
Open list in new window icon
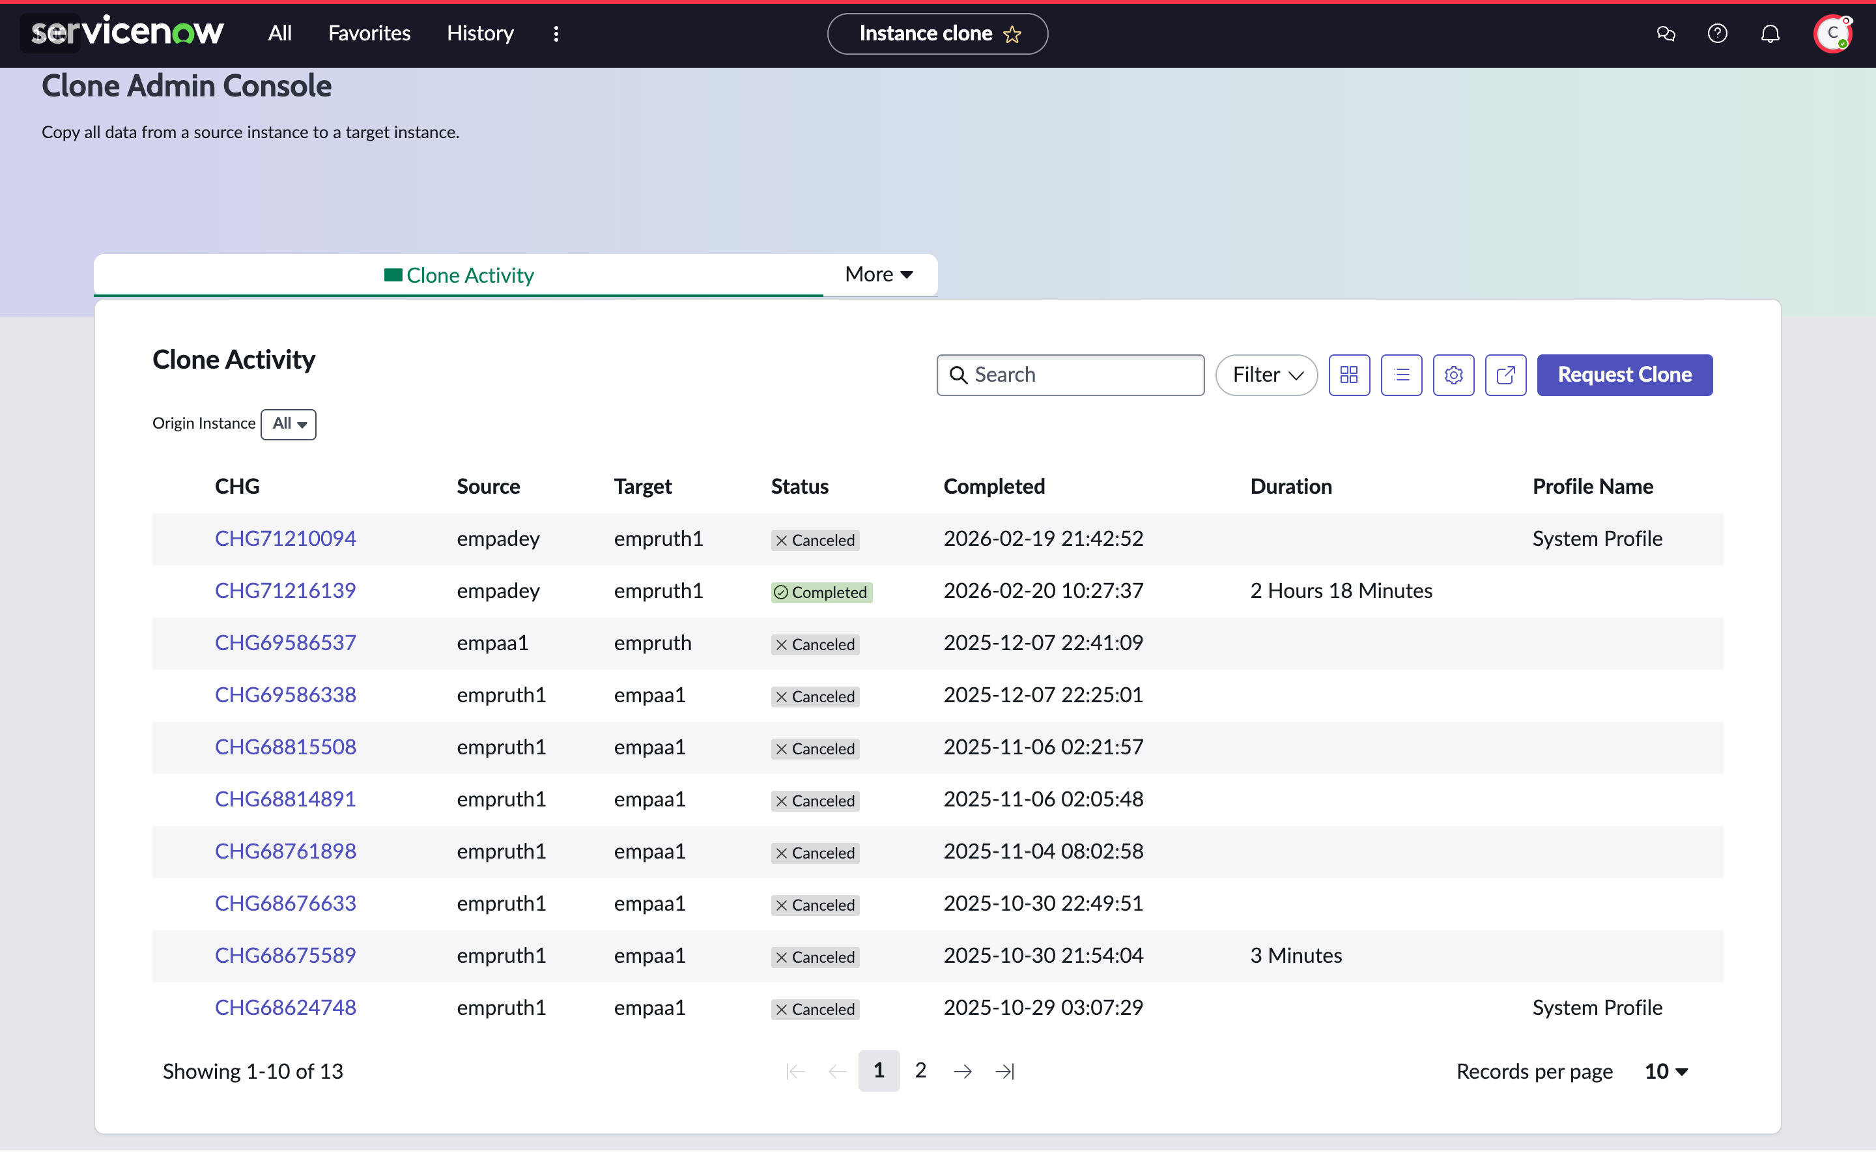[1505, 375]
